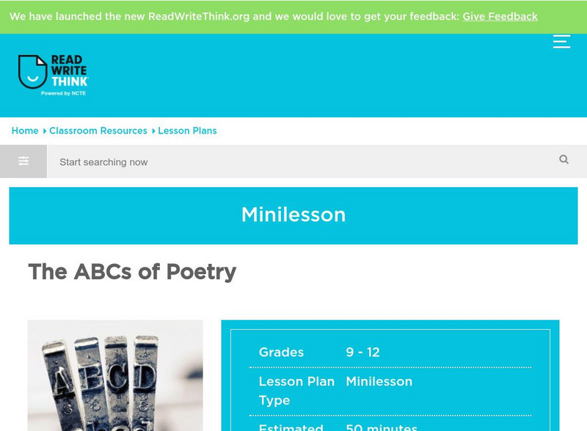Click the typewriter keys ABCD thumbnail
The width and height of the screenshot is (587, 431).
coord(115,375)
